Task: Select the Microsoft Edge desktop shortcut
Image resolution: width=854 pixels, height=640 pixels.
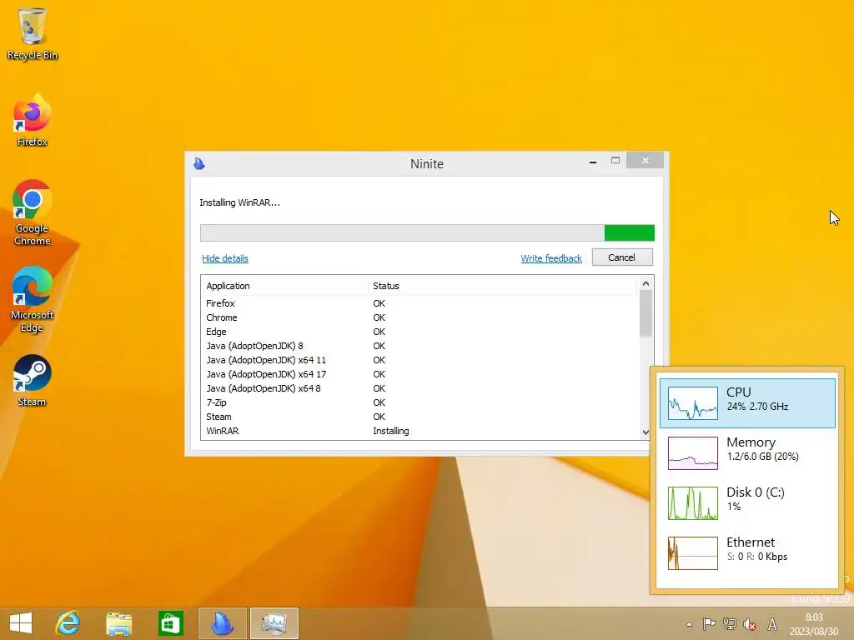Action: (33, 299)
